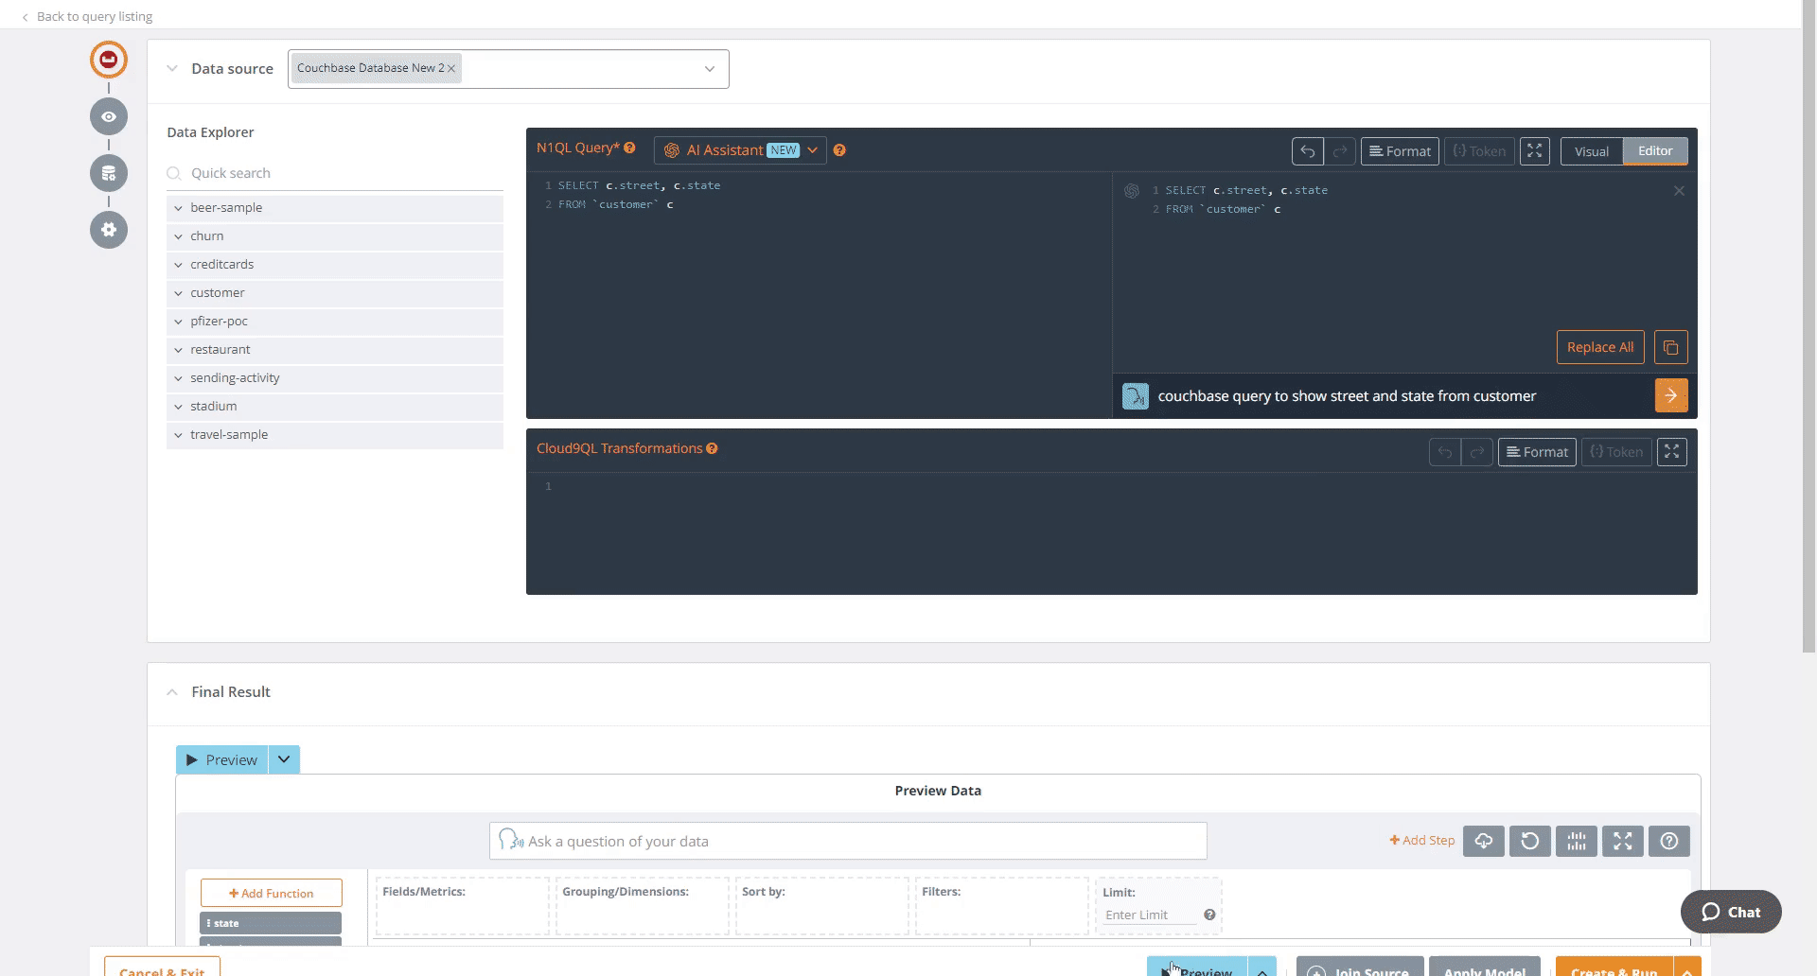This screenshot has height=976, width=1817.
Task: Click the database settings icon in sidebar
Action: (108, 173)
